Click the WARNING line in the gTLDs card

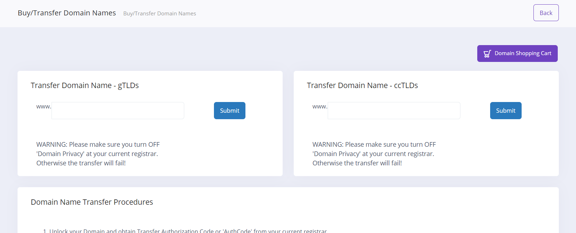click(98, 145)
